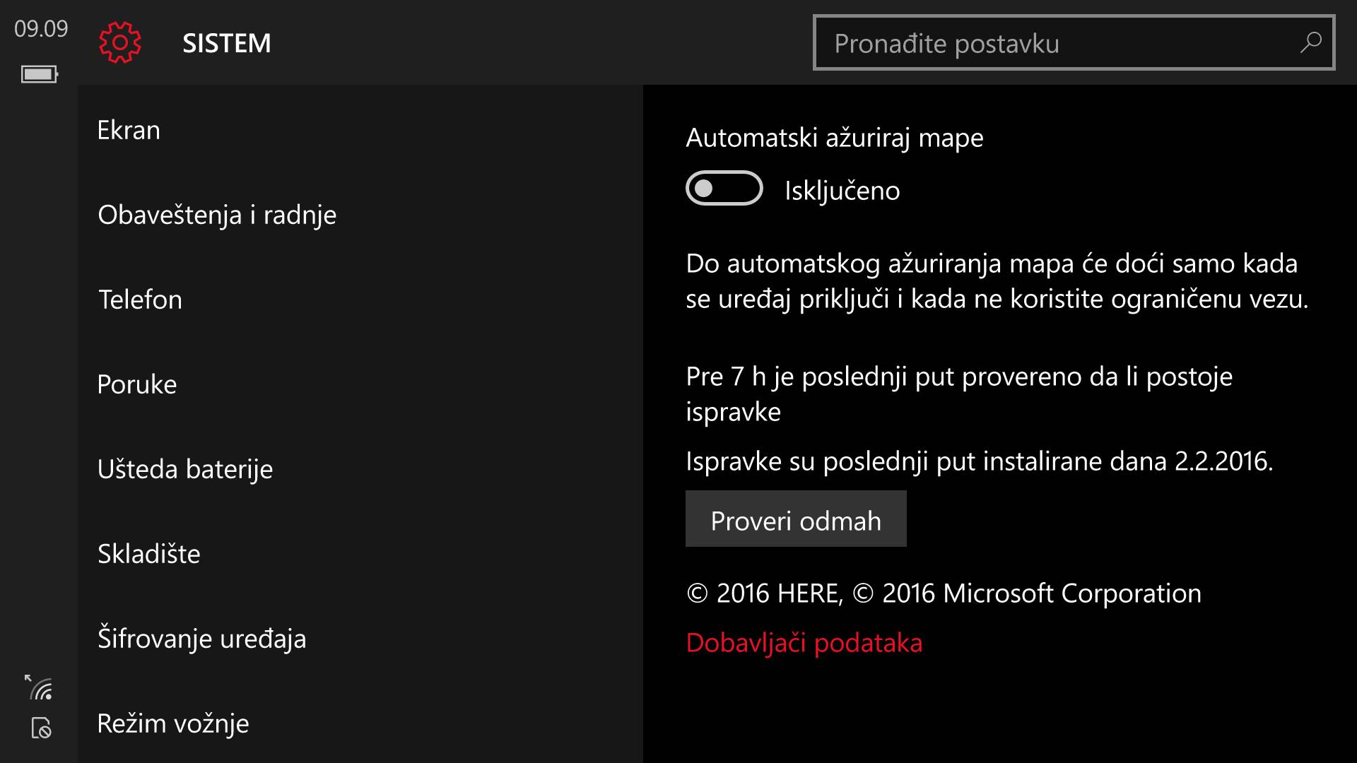Select Šifrovanje uređaja in the list
This screenshot has height=763, width=1357.
coord(202,638)
